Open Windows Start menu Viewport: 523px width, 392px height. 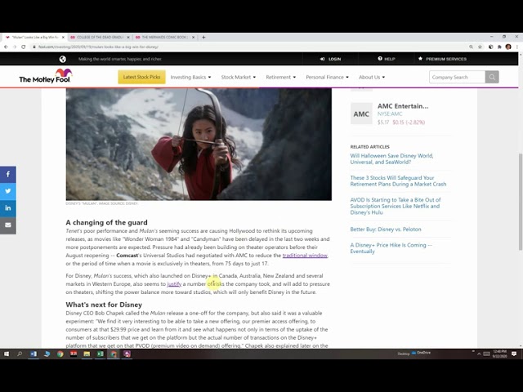click(x=7, y=354)
